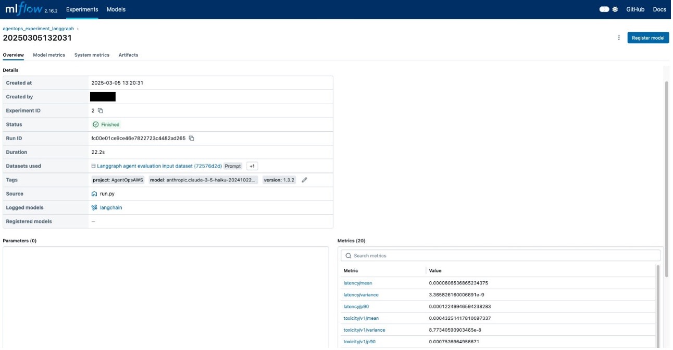Viewport: 673px width, 350px height.
Task: Open the latency/p90 metric link
Action: 357,306
